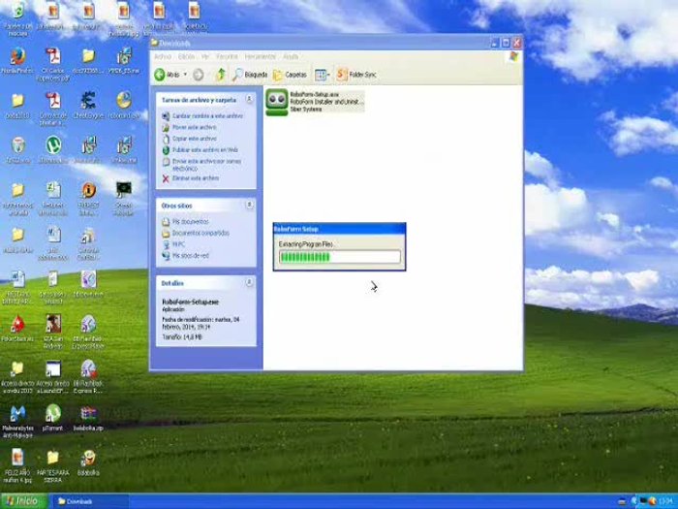Open the Herramientas menu
The height and width of the screenshot is (509, 678).
click(x=260, y=56)
